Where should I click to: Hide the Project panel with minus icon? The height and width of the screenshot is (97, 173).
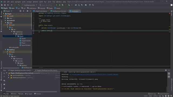[x=31, y=11]
